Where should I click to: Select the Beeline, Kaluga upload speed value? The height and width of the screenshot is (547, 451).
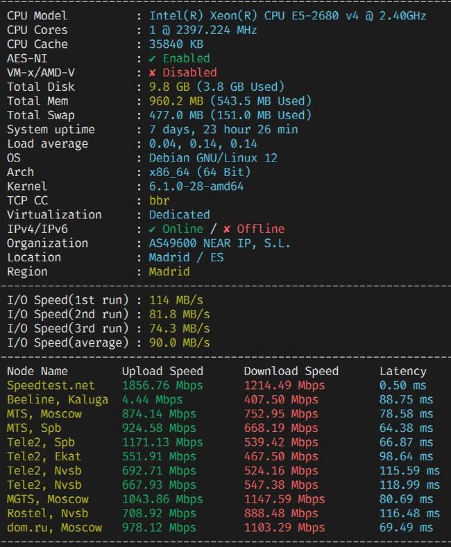pos(152,400)
